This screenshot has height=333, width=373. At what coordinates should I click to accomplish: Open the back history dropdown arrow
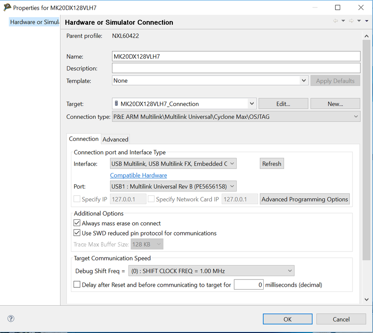pyautogui.click(x=343, y=21)
